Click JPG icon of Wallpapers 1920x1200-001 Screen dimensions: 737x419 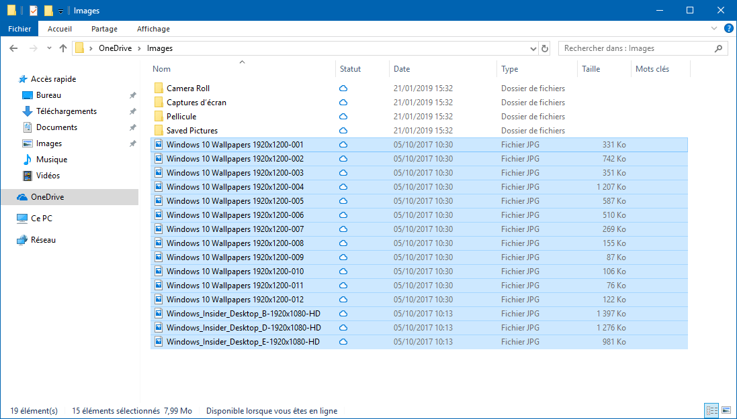(159, 145)
